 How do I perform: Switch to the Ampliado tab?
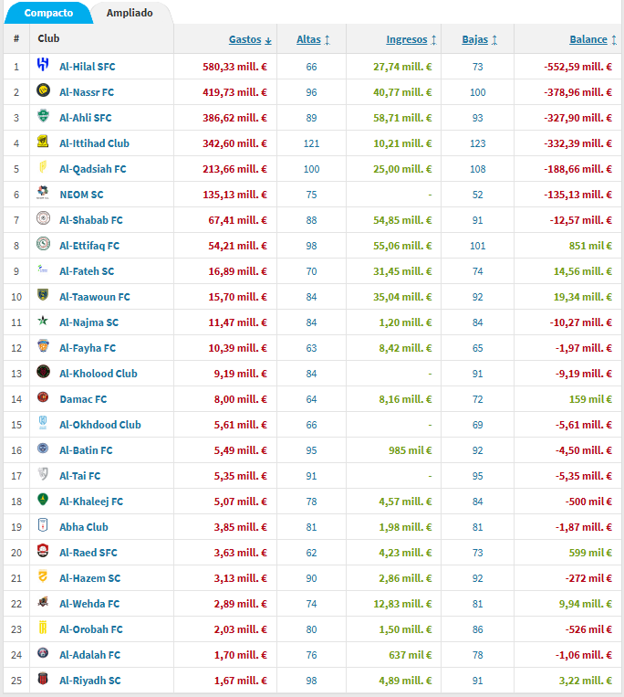point(130,13)
